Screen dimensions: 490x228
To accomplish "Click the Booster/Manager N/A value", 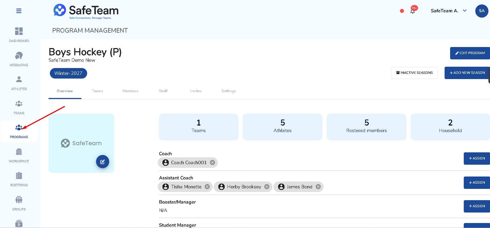I will pos(163,210).
